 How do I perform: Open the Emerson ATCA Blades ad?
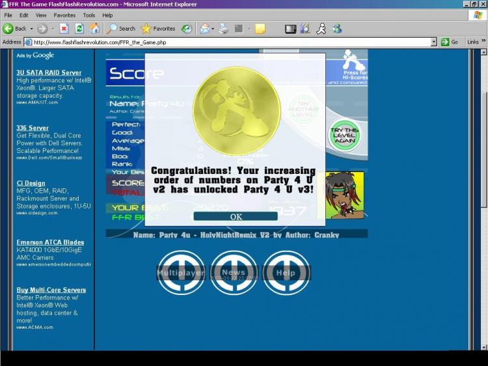click(50, 242)
